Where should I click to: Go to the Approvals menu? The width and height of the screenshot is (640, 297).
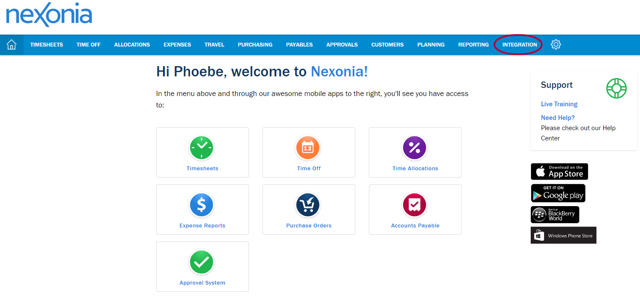pyautogui.click(x=342, y=45)
